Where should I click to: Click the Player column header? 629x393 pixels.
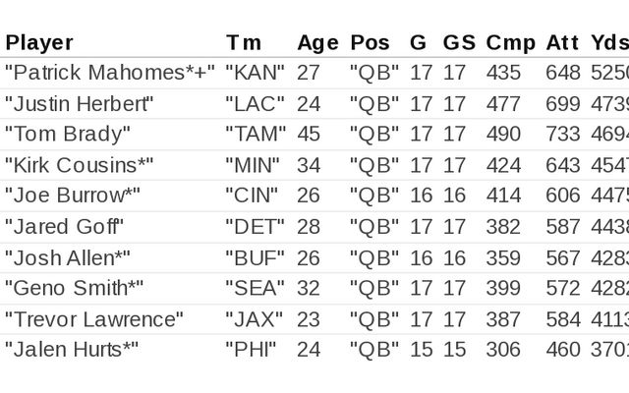[x=39, y=43]
